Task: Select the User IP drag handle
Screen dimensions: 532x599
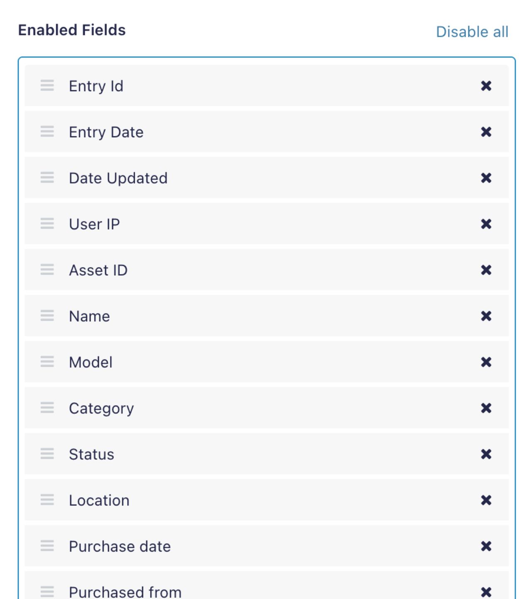Action: coord(47,224)
